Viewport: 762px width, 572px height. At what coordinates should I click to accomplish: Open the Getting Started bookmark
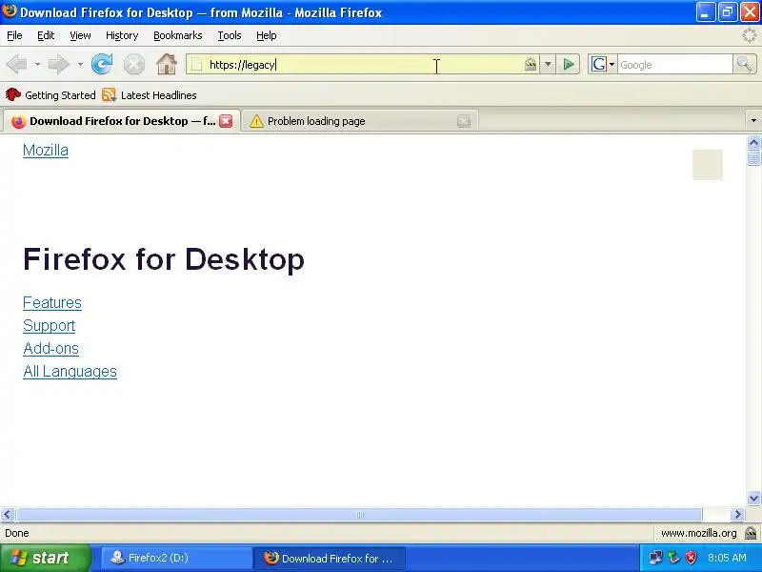(x=50, y=95)
